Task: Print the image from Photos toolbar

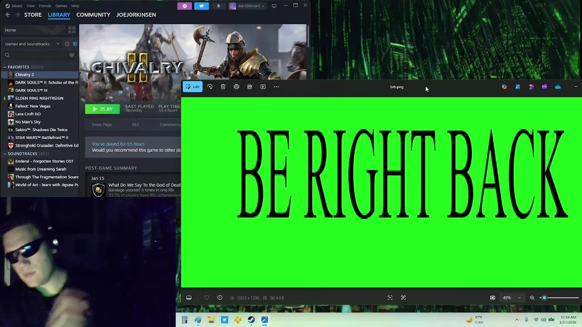Action: tap(236, 87)
